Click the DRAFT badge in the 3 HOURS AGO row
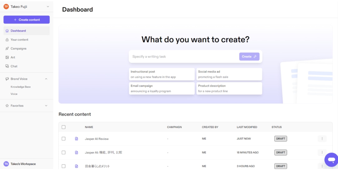338x174 pixels. tap(281, 166)
